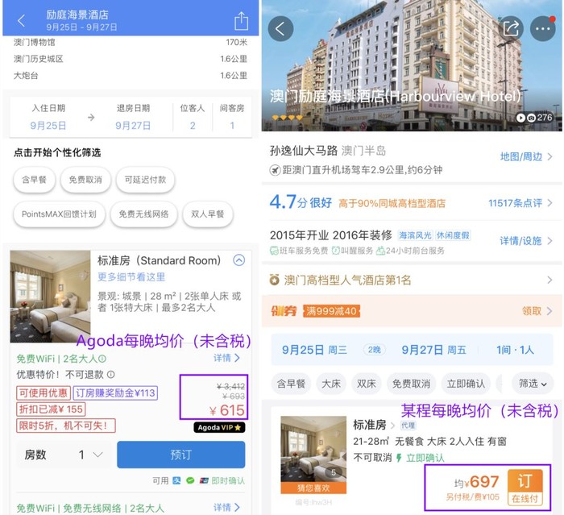
Task: Tap the share icon in Agoda header
Action: pyautogui.click(x=241, y=21)
